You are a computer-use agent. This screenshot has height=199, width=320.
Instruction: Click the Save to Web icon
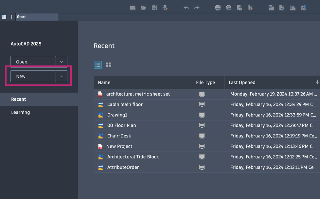[x=303, y=8]
